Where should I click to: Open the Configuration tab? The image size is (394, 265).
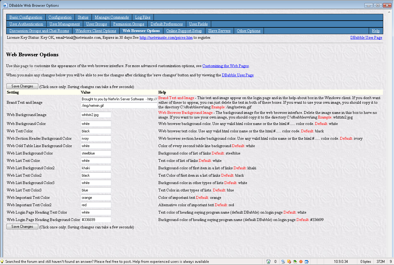pos(60,17)
